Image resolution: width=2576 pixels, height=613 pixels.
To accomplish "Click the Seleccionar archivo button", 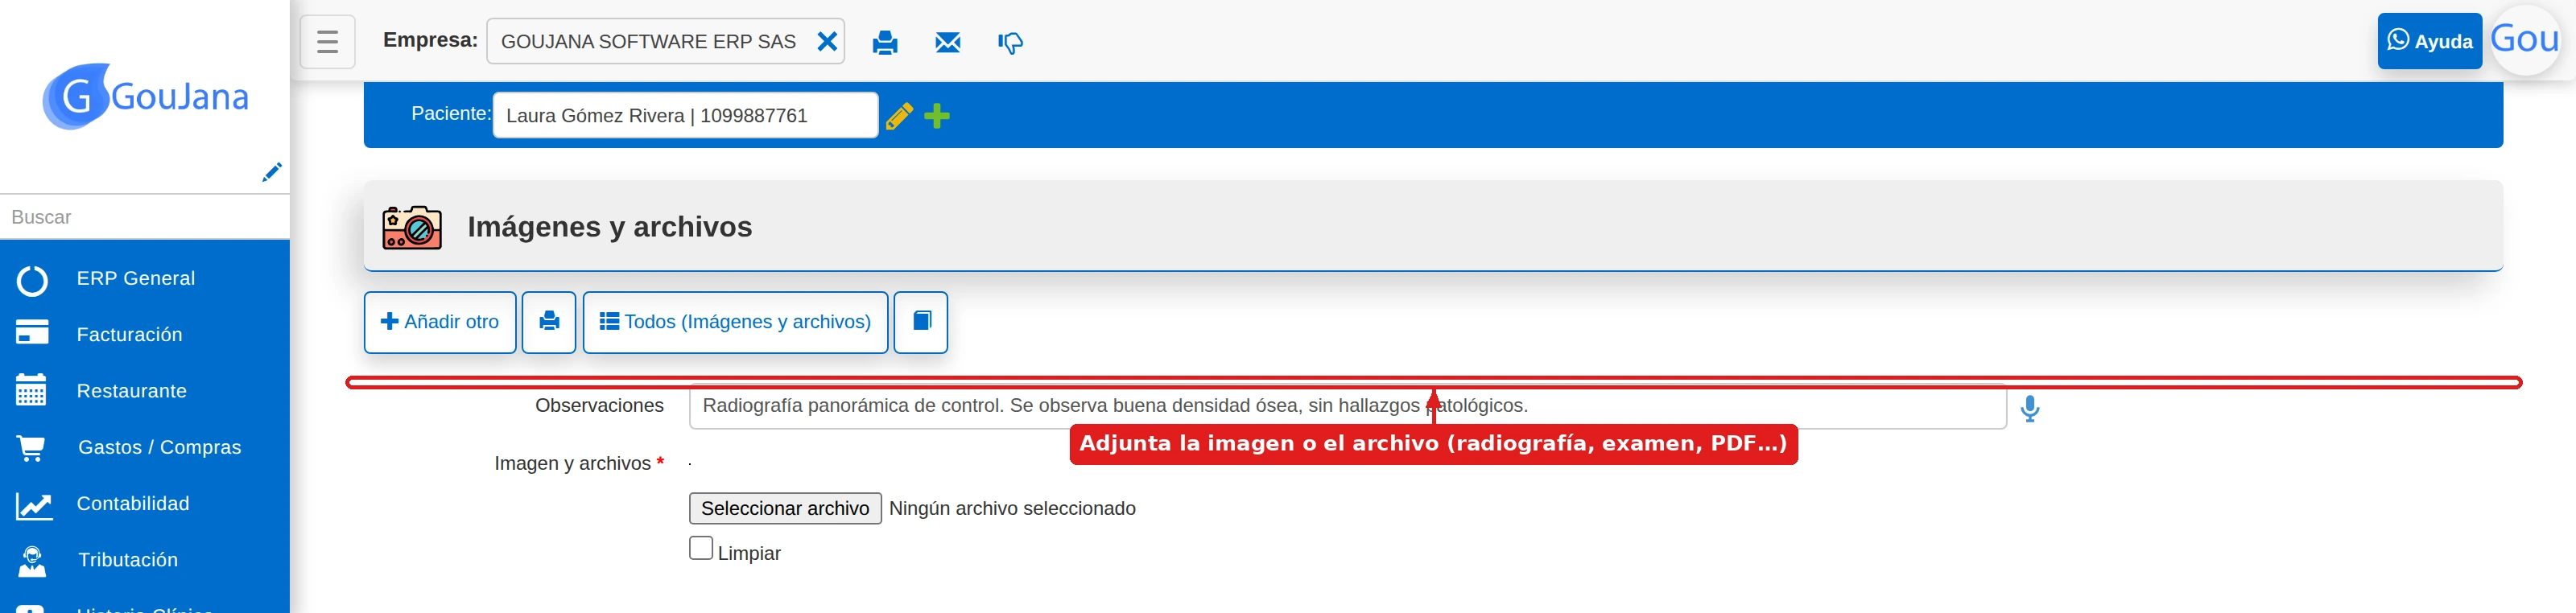I will coord(785,508).
